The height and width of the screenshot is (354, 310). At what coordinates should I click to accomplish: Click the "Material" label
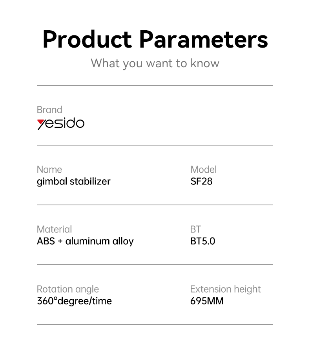point(55,229)
